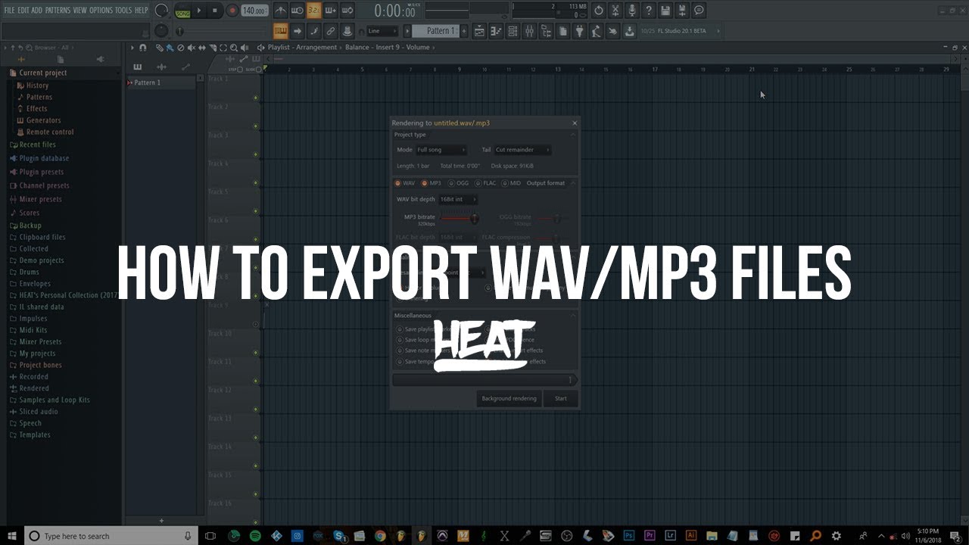The height and width of the screenshot is (545, 969).
Task: Open the EDIT menu
Action: tap(23, 10)
